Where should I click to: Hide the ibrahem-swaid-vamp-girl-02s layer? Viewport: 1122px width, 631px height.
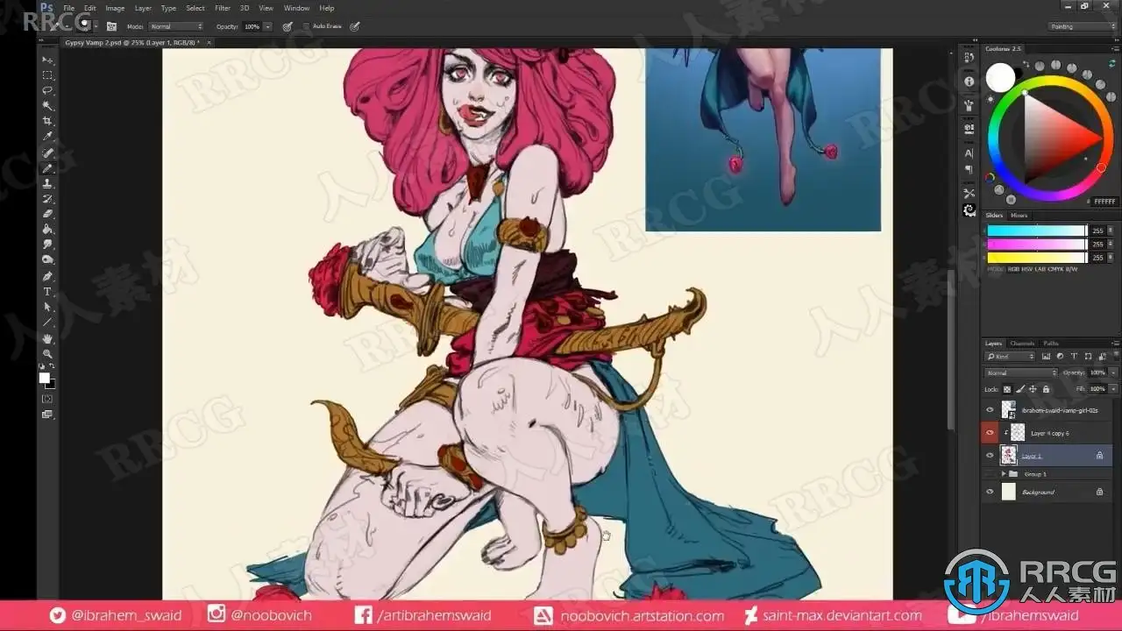[x=990, y=410]
